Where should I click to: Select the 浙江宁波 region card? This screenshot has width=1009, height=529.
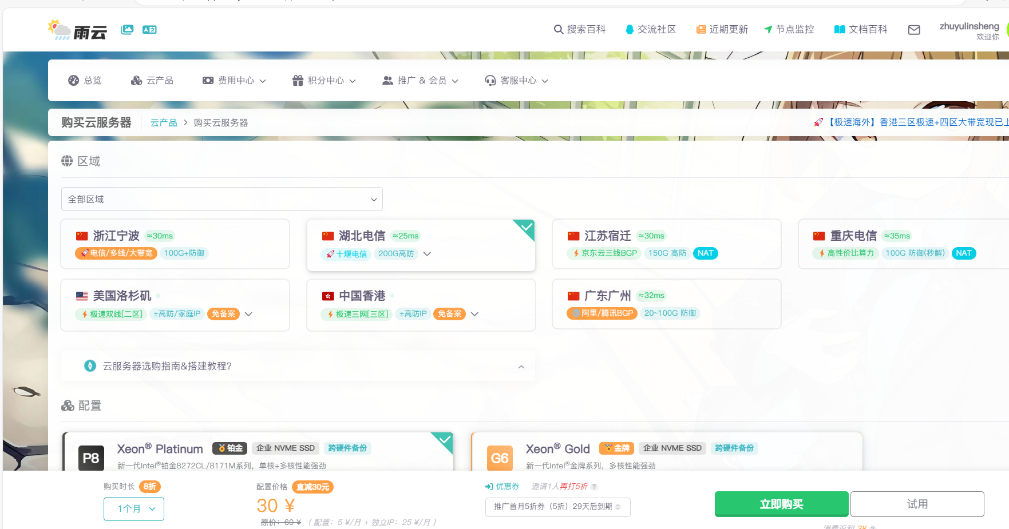pos(175,244)
